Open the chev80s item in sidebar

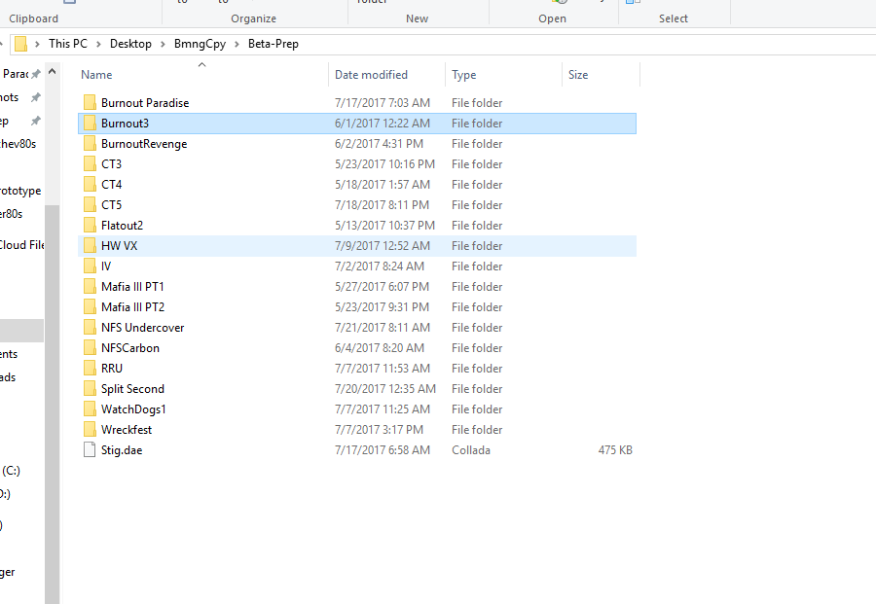18,144
